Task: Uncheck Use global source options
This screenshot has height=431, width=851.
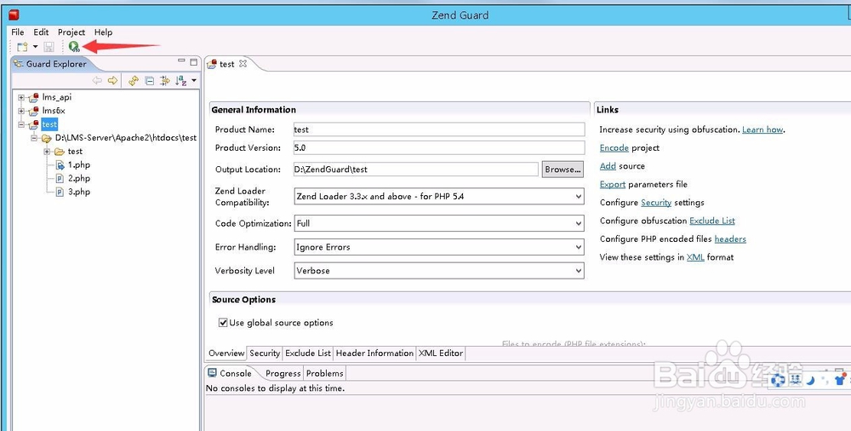Action: (x=222, y=323)
